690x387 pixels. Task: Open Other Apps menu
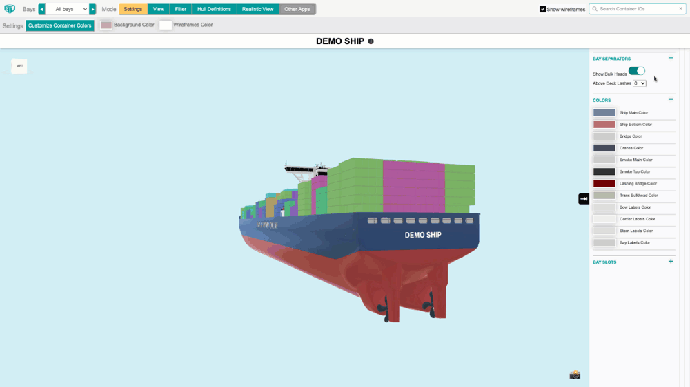[297, 9]
